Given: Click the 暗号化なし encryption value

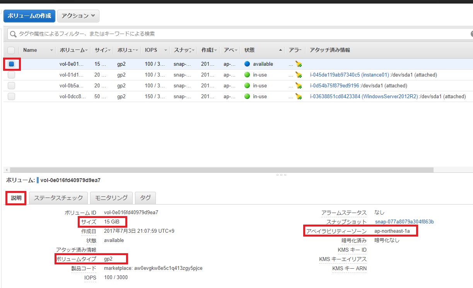Looking at the screenshot, I should pyautogui.click(x=387, y=240).
